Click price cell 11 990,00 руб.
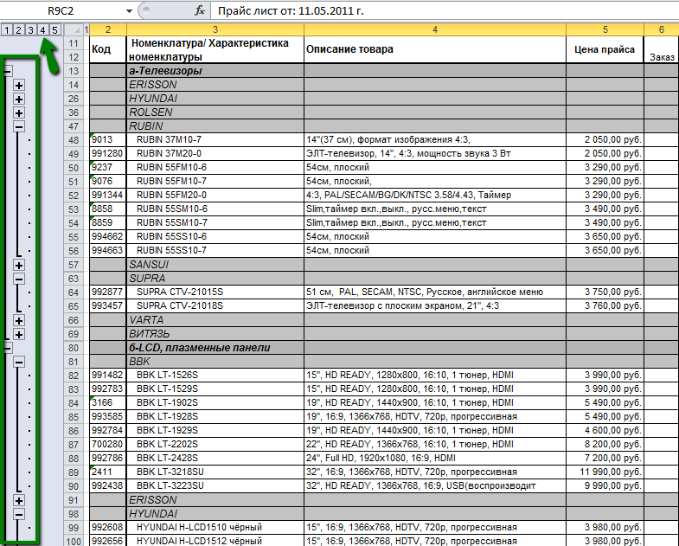The height and width of the screenshot is (546, 679). (x=605, y=472)
